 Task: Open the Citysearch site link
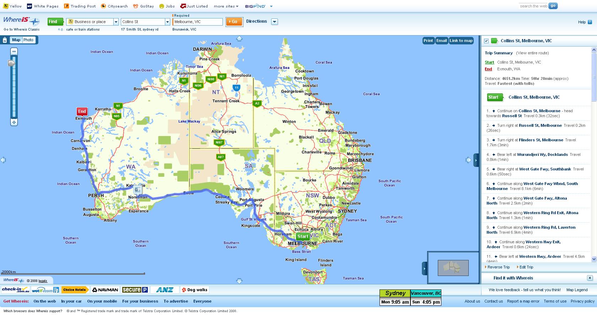[114, 6]
